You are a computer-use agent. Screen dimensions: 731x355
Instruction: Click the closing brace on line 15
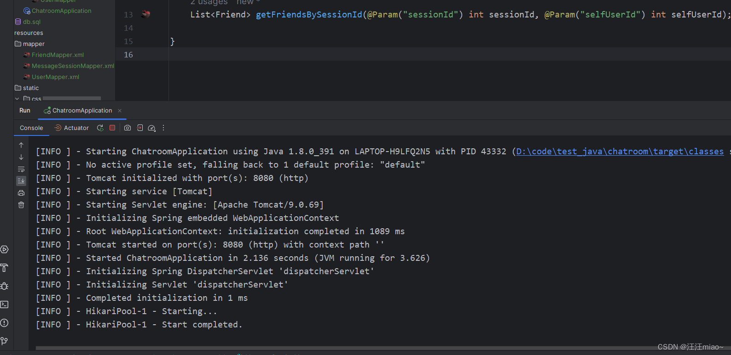point(172,41)
